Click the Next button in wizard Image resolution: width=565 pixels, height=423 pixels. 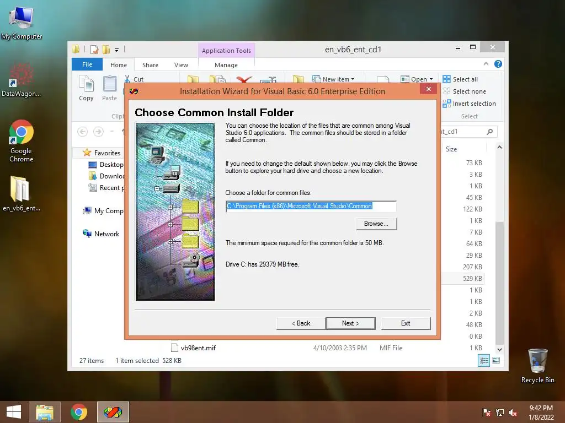point(350,323)
